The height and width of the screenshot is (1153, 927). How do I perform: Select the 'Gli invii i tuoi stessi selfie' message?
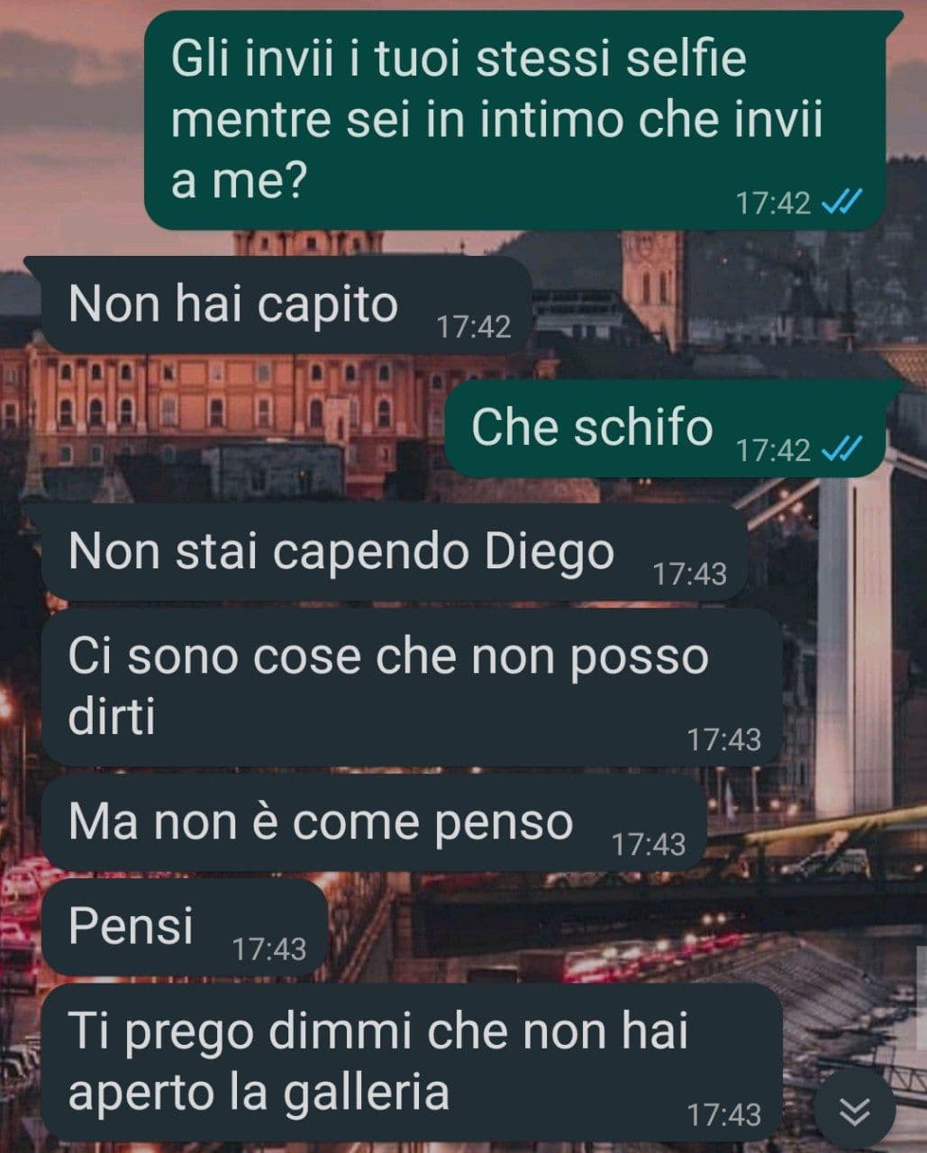click(523, 121)
